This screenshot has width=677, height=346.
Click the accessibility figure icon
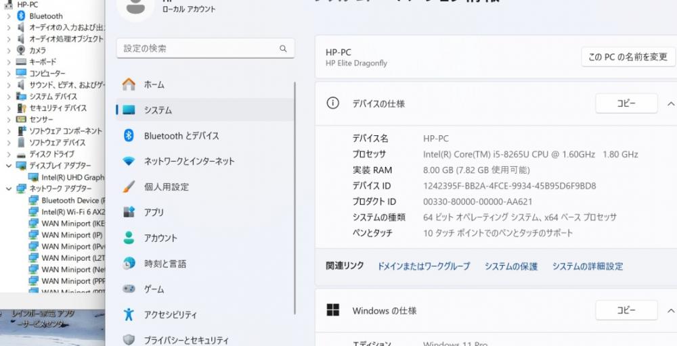tap(129, 314)
